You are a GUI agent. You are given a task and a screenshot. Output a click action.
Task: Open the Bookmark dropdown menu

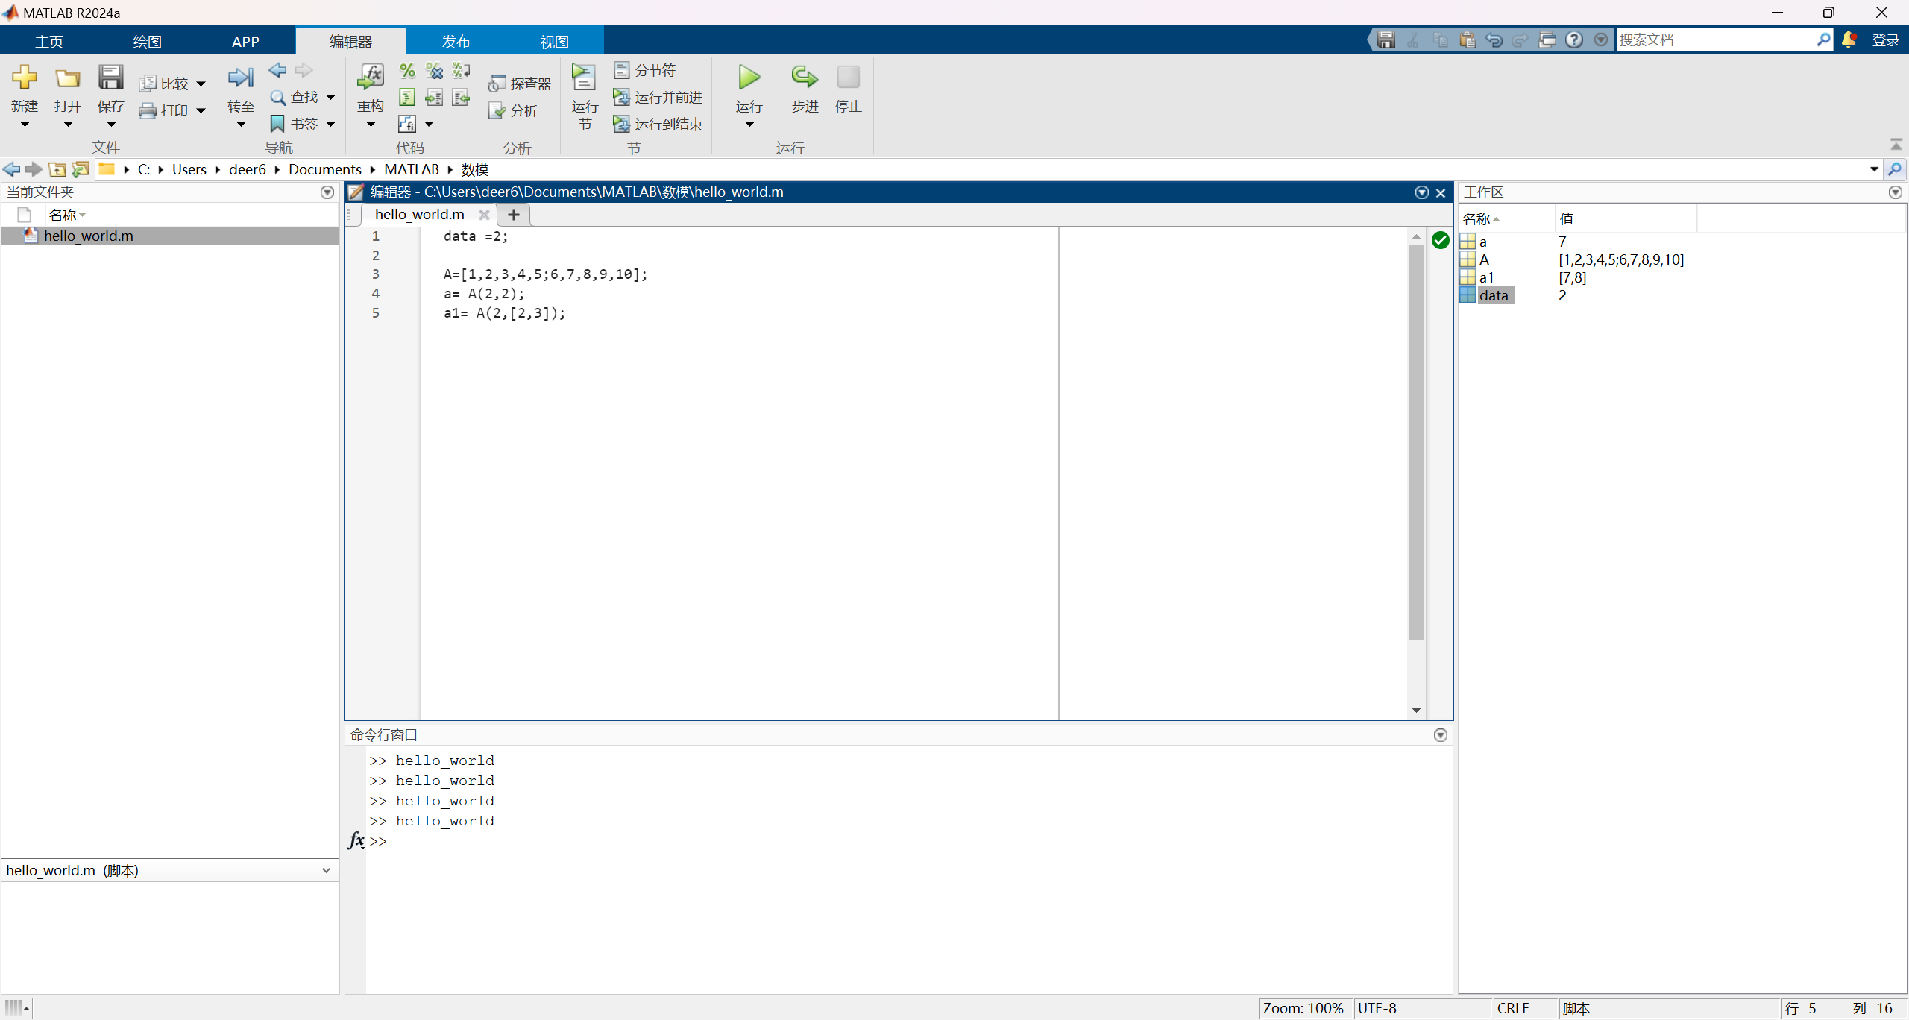331,124
